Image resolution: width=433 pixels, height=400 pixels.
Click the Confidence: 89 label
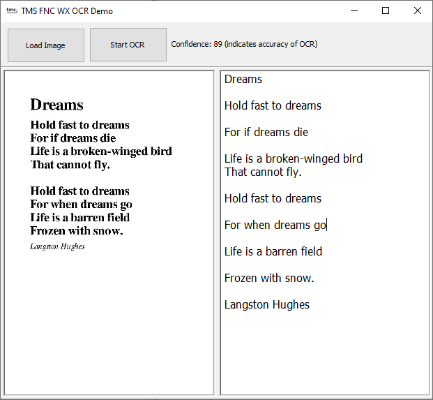tap(244, 44)
